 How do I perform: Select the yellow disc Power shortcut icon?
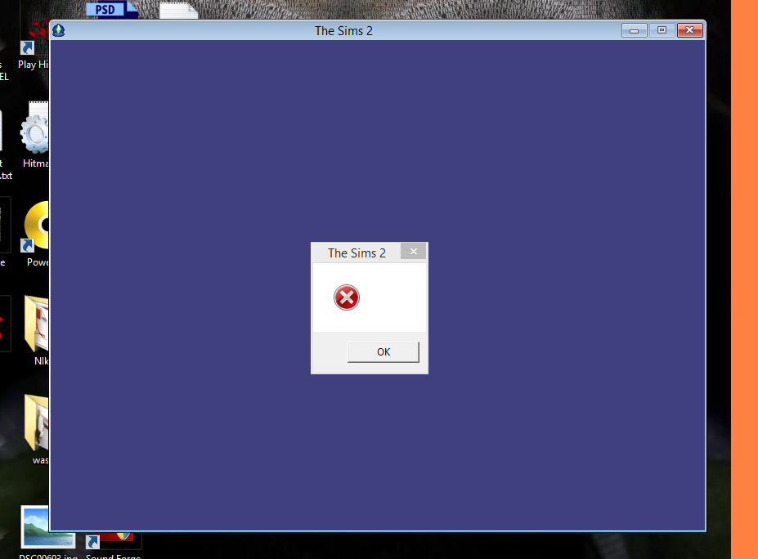point(37,226)
